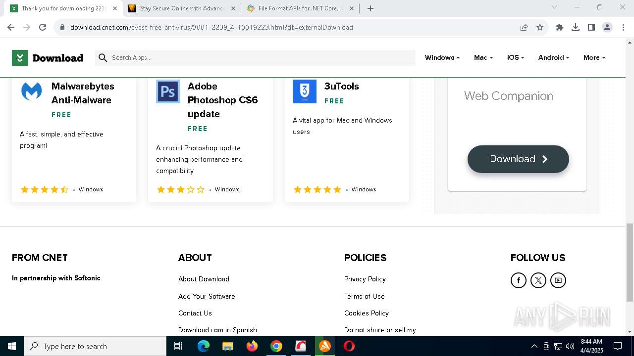This screenshot has height=356, width=634.
Task: Open Task View on taskbar
Action: click(178, 346)
